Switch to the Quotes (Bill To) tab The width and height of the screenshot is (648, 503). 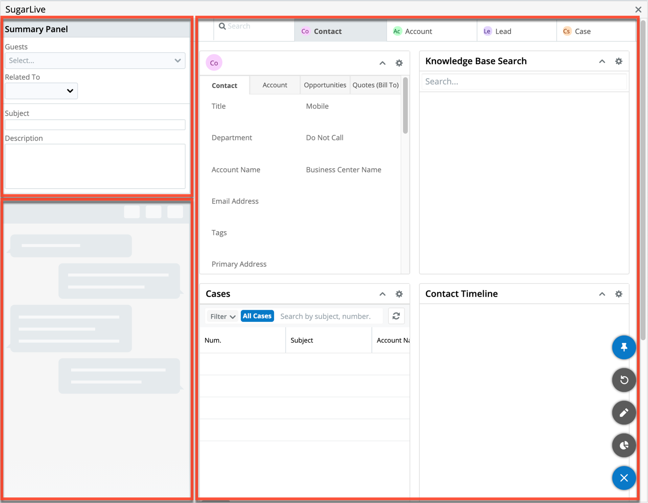click(x=375, y=85)
